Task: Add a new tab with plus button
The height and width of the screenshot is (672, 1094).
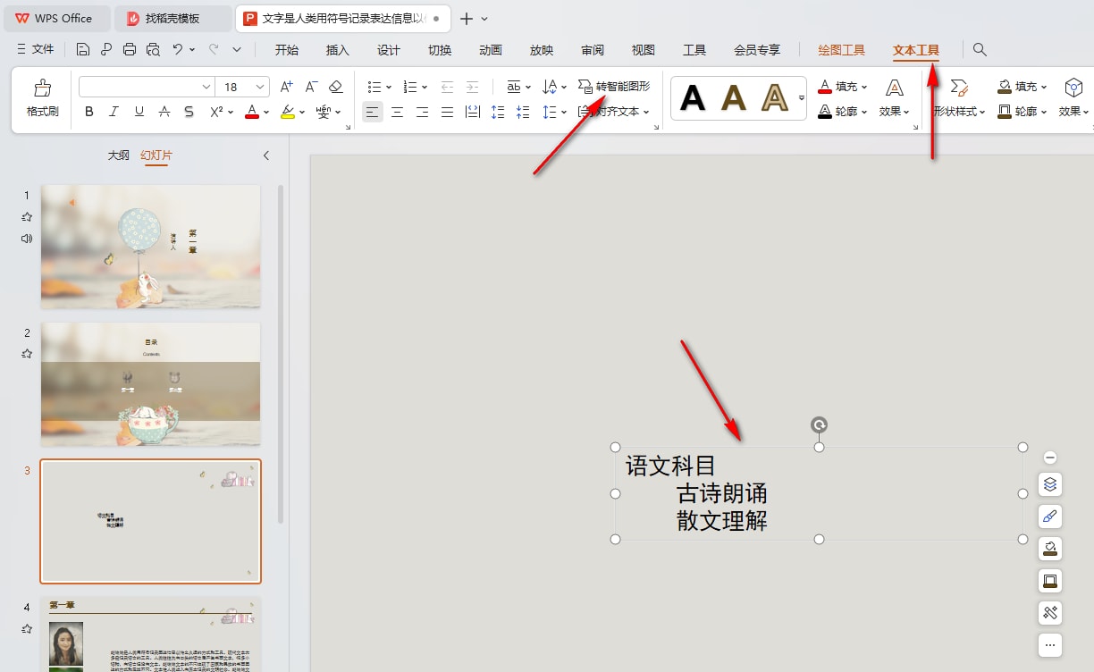Action: click(x=466, y=18)
